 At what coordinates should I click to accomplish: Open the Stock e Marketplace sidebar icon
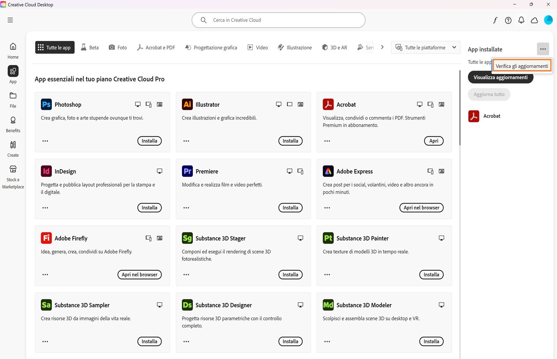click(13, 169)
